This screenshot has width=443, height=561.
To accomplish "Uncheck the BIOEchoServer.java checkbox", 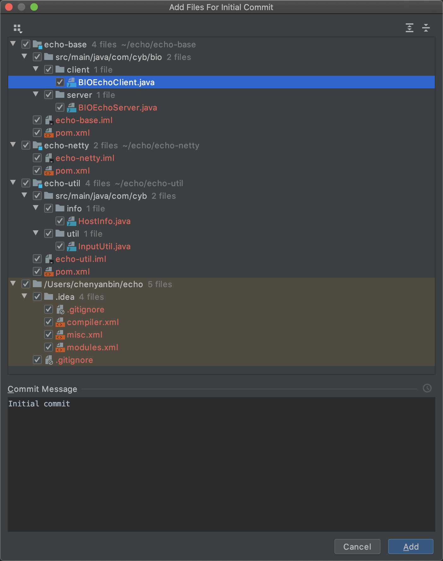I will coord(60,107).
